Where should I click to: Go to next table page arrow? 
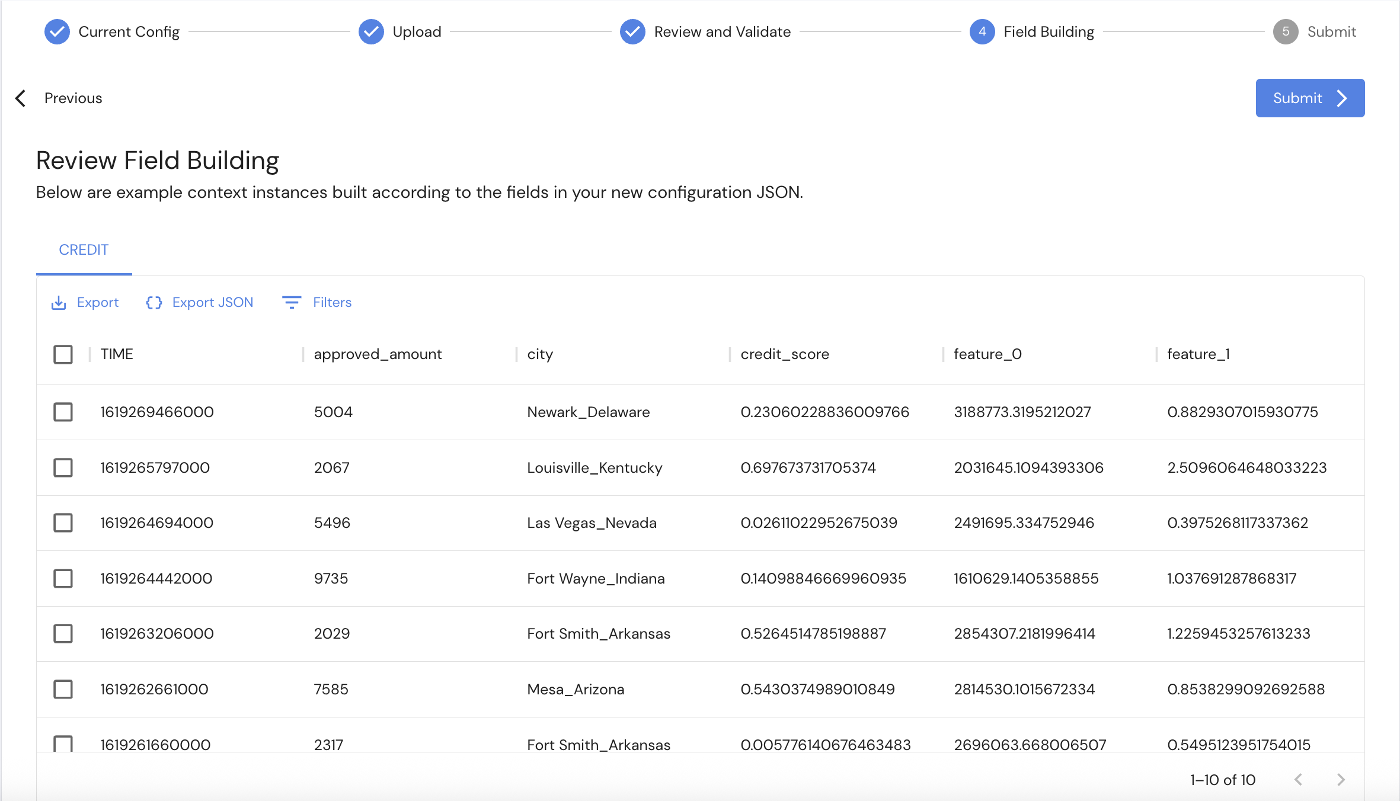click(1341, 780)
